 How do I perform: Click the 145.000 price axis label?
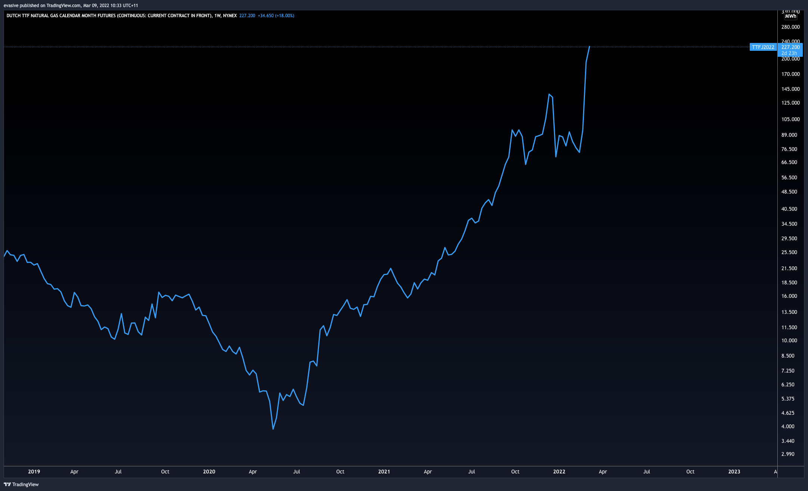(790, 89)
